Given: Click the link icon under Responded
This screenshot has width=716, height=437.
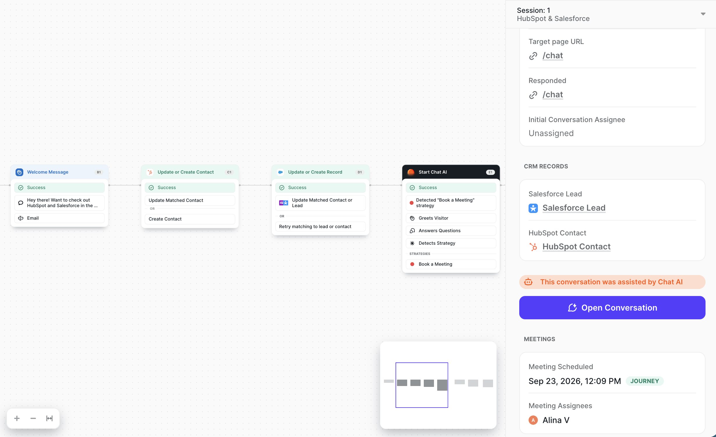Looking at the screenshot, I should pyautogui.click(x=533, y=95).
